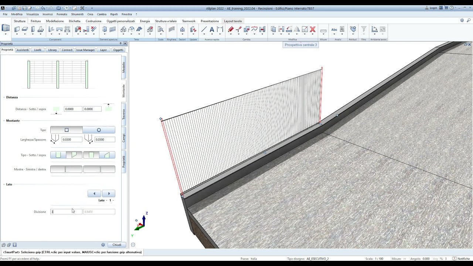Image resolution: width=473 pixels, height=266 pixels.
Task: Click the Stair tool in Scala group
Action: click(x=160, y=29)
